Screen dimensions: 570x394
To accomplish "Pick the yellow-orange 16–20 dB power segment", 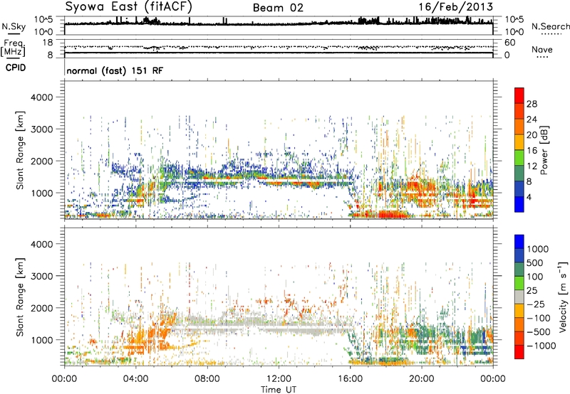I will pyautogui.click(x=519, y=143).
